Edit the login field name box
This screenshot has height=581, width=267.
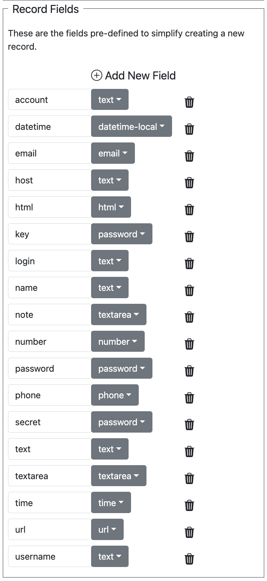point(50,261)
